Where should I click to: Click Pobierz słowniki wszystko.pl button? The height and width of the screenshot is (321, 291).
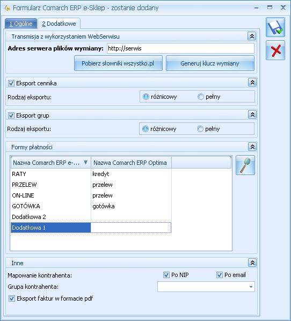[x=118, y=63]
